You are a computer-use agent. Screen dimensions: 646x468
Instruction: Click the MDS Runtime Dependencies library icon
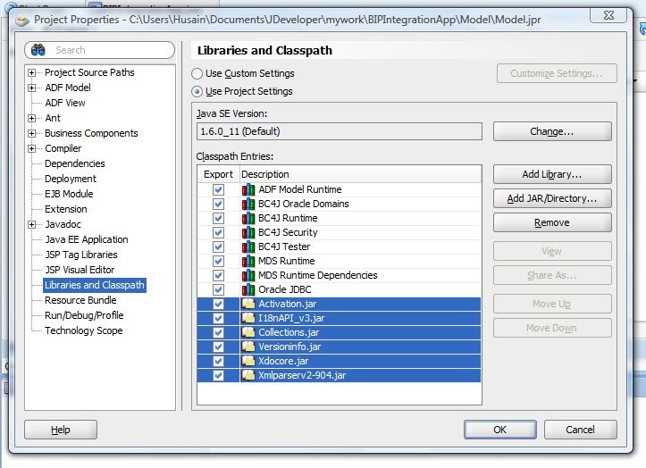click(248, 275)
